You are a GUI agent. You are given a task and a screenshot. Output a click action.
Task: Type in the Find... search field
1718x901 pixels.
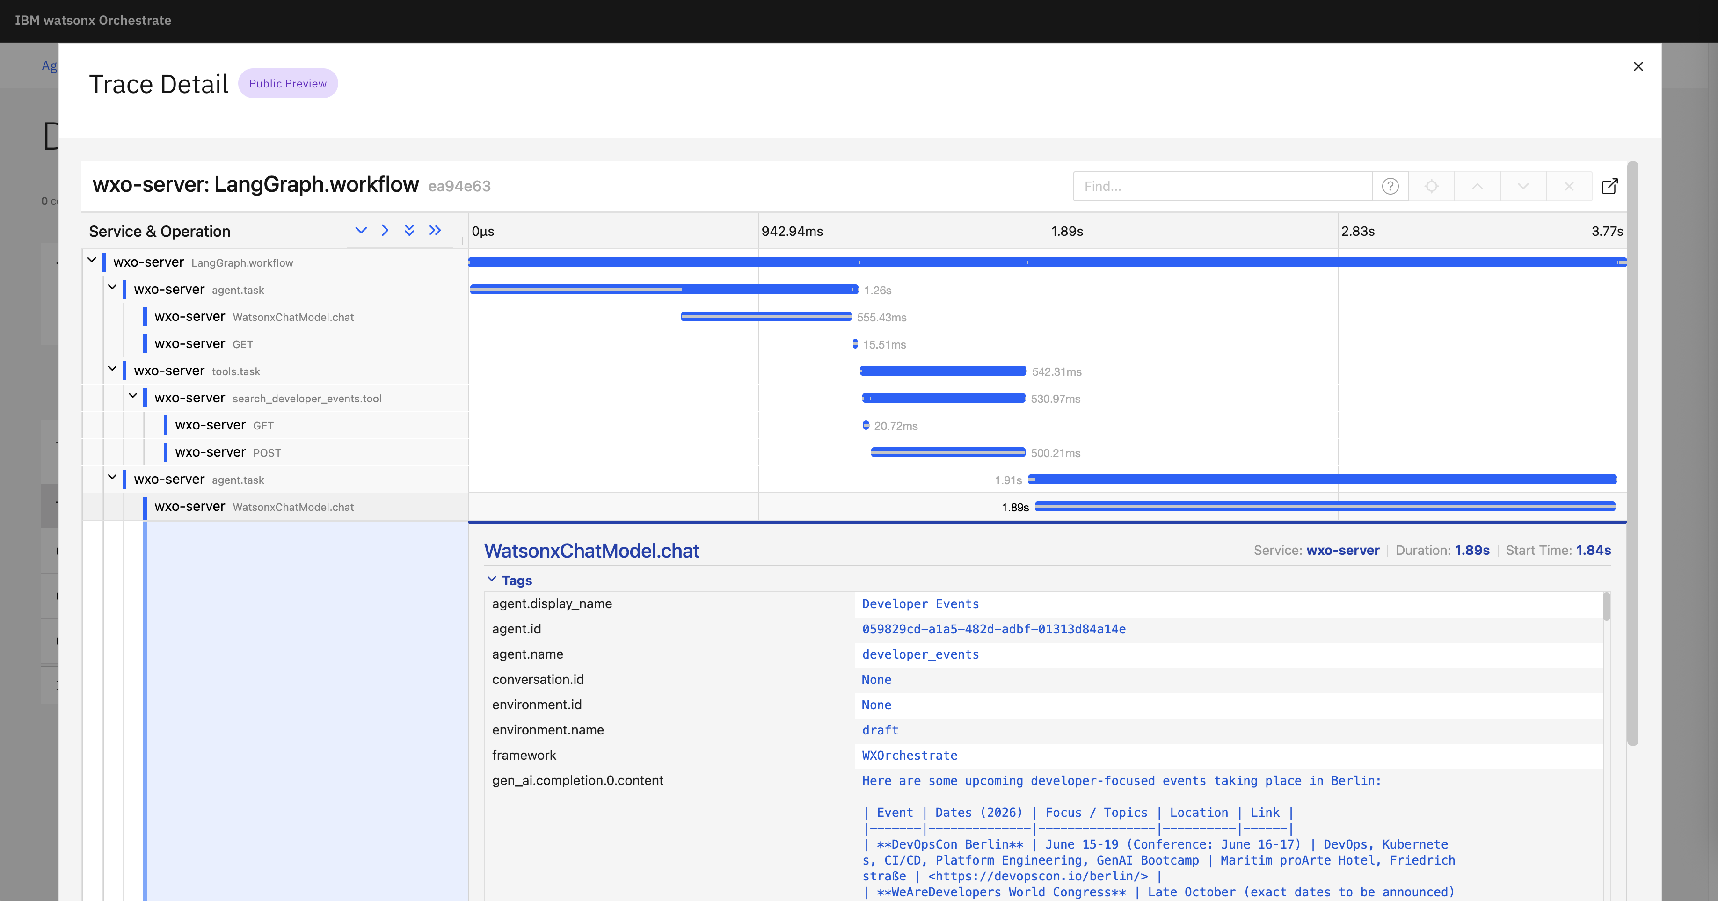click(1222, 186)
